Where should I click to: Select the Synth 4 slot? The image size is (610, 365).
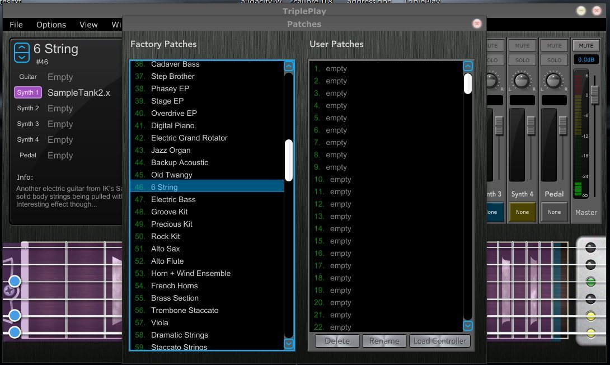pos(28,139)
